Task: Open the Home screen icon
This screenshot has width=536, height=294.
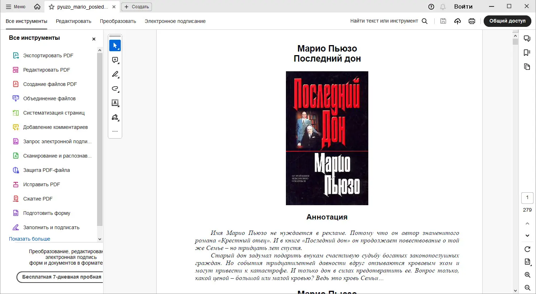Action: tap(37, 7)
